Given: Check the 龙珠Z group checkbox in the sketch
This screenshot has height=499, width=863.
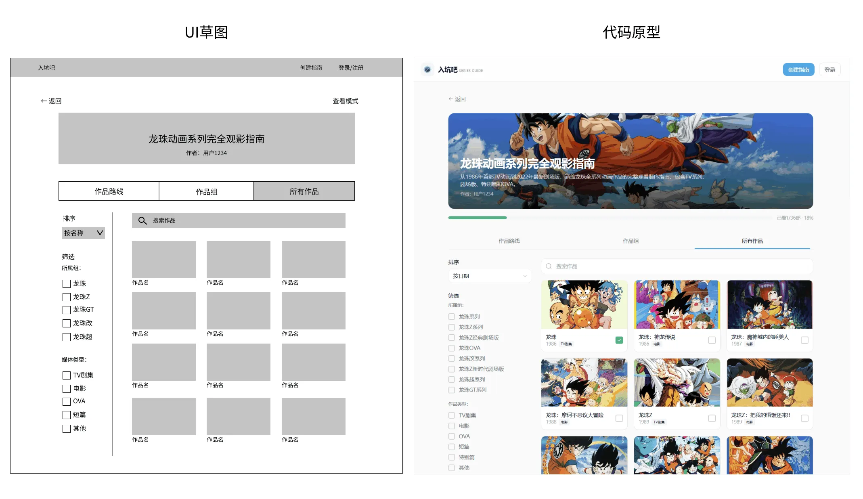Looking at the screenshot, I should tap(67, 297).
